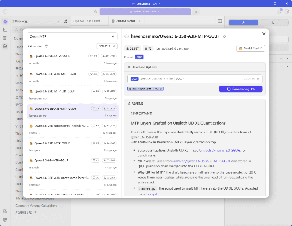The width and height of the screenshot is (292, 226).
Task: Eject the loaded qwen3.6-35b-a3b model
Action: click(x=196, y=12)
